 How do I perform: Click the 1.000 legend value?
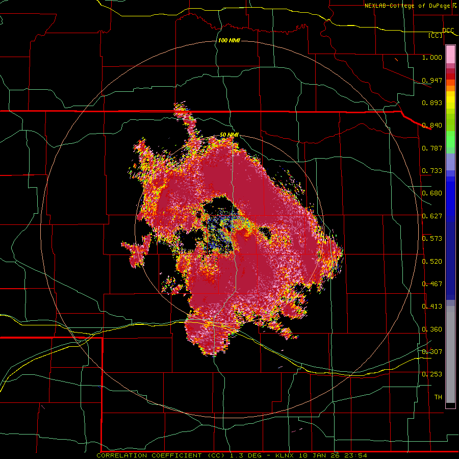[432, 57]
